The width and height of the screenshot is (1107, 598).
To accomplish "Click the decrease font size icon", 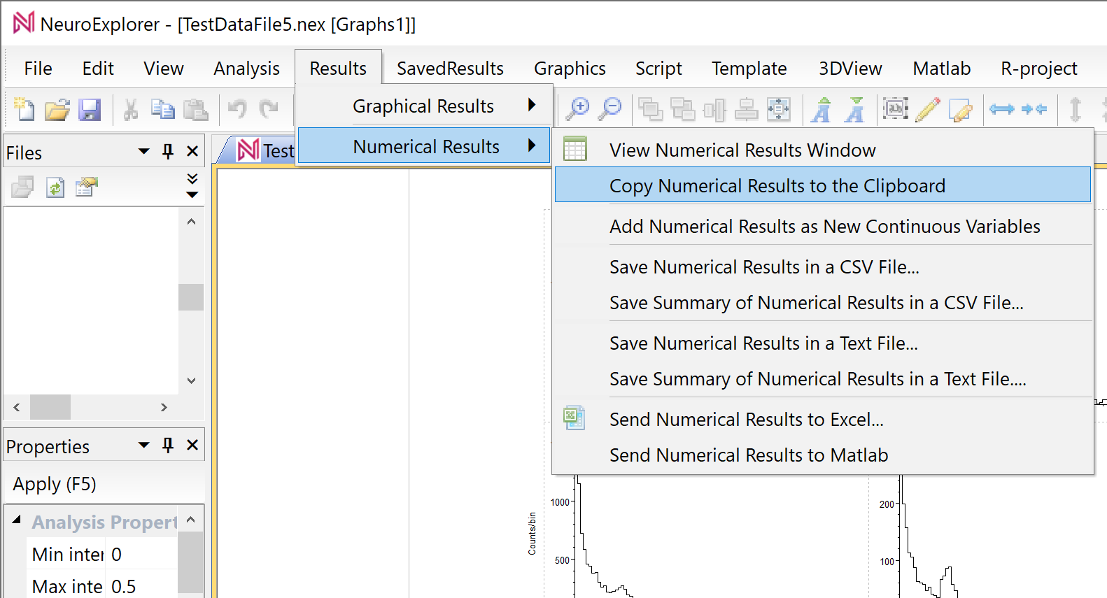I will point(854,109).
